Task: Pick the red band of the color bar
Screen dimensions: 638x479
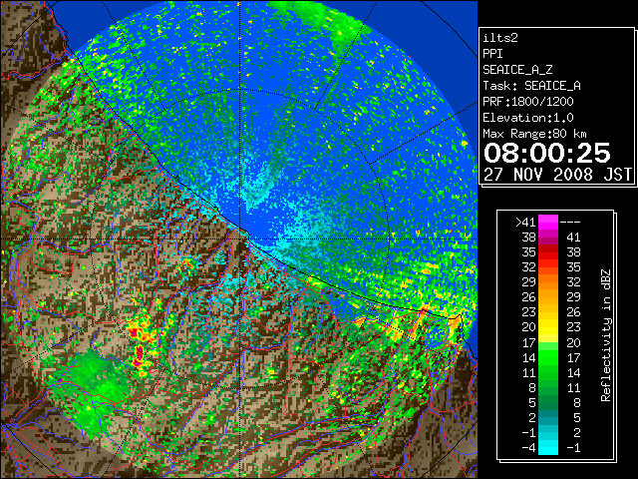Action: [548, 252]
